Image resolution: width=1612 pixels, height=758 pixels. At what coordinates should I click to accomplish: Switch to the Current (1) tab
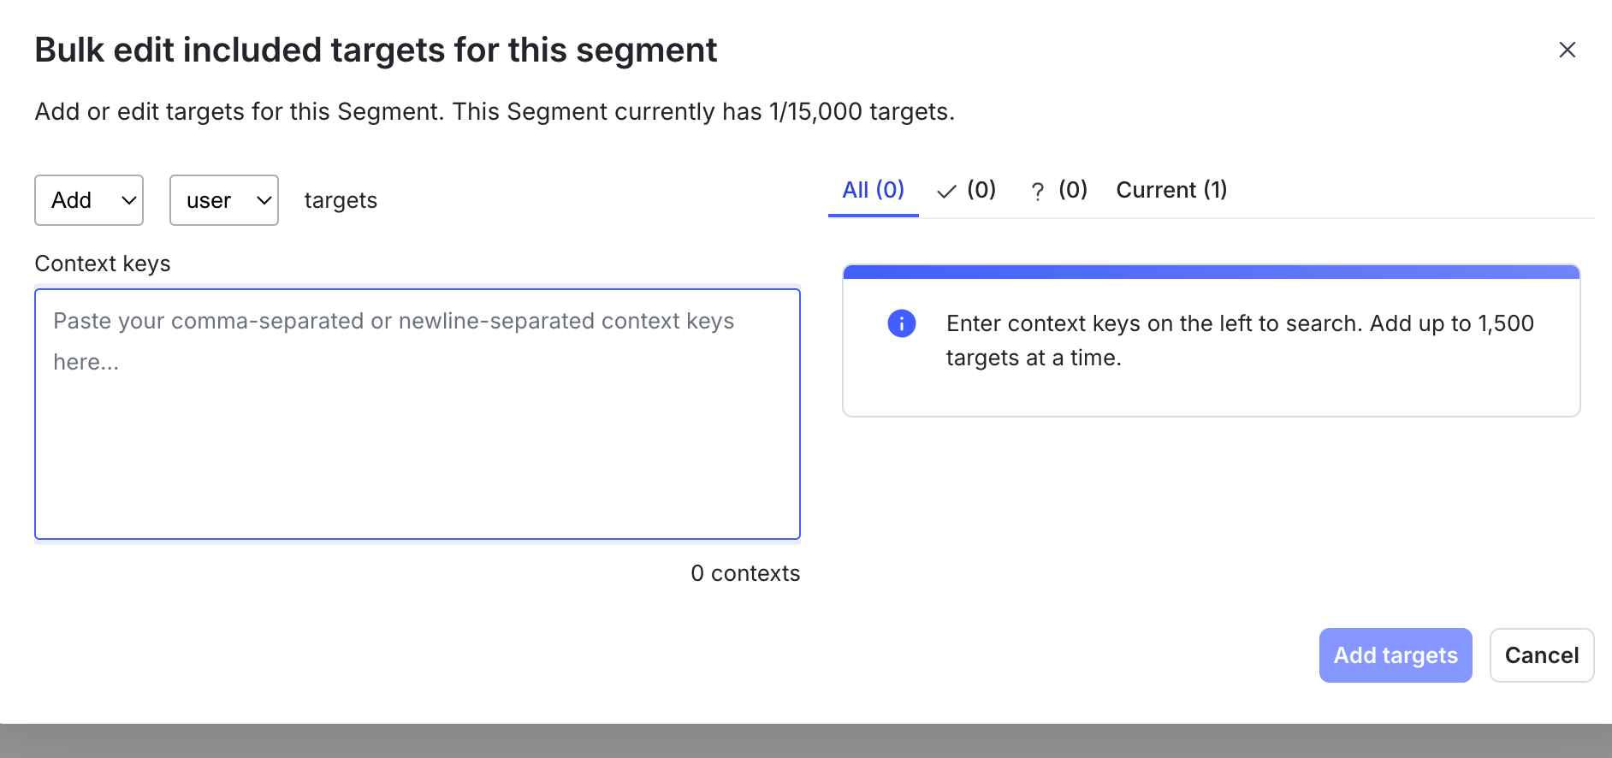click(1170, 190)
